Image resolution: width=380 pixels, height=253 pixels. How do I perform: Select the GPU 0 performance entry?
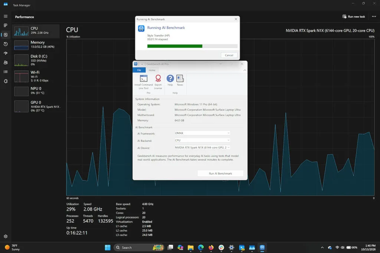(x=36, y=106)
